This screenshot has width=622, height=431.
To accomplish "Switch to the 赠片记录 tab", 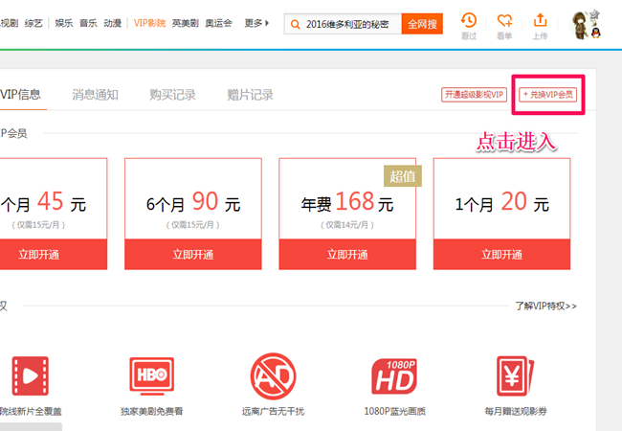I will click(251, 95).
